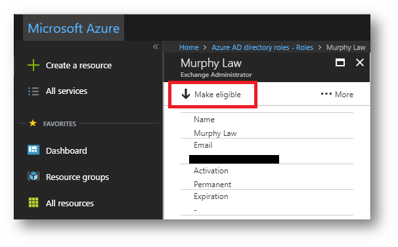Click the green plus Create a resource icon
This screenshot has height=247, width=398.
coord(33,65)
